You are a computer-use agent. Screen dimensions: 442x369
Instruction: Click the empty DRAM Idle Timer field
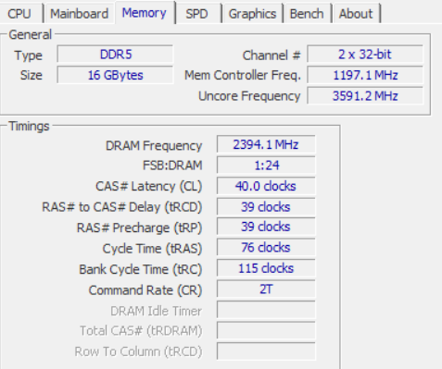[266, 310]
